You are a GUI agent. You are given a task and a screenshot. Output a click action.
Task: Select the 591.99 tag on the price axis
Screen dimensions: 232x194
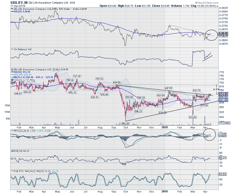(223, 100)
